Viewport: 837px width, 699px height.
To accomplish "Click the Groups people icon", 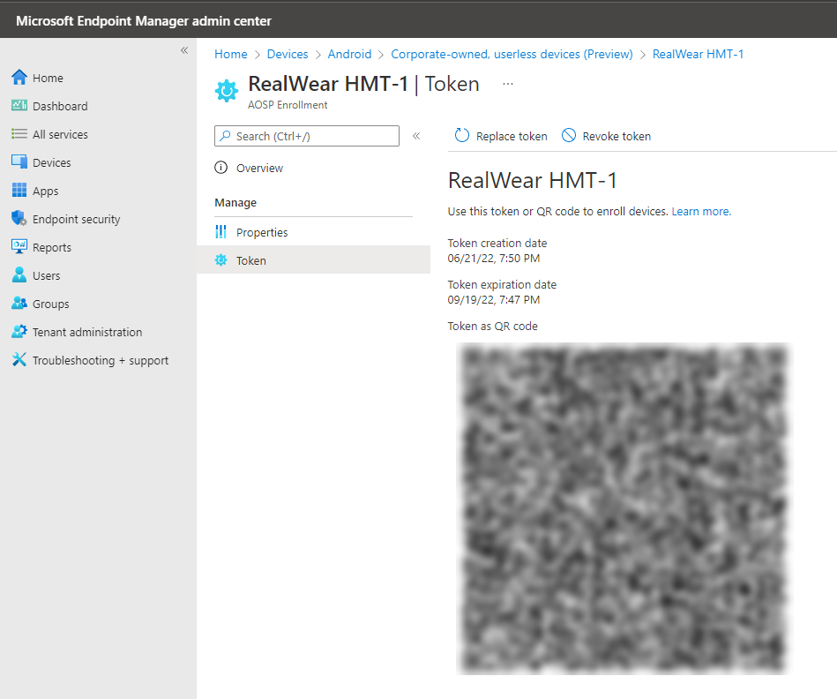I will tap(19, 304).
